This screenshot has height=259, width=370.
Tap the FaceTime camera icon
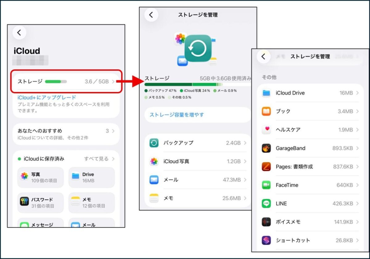(266, 185)
